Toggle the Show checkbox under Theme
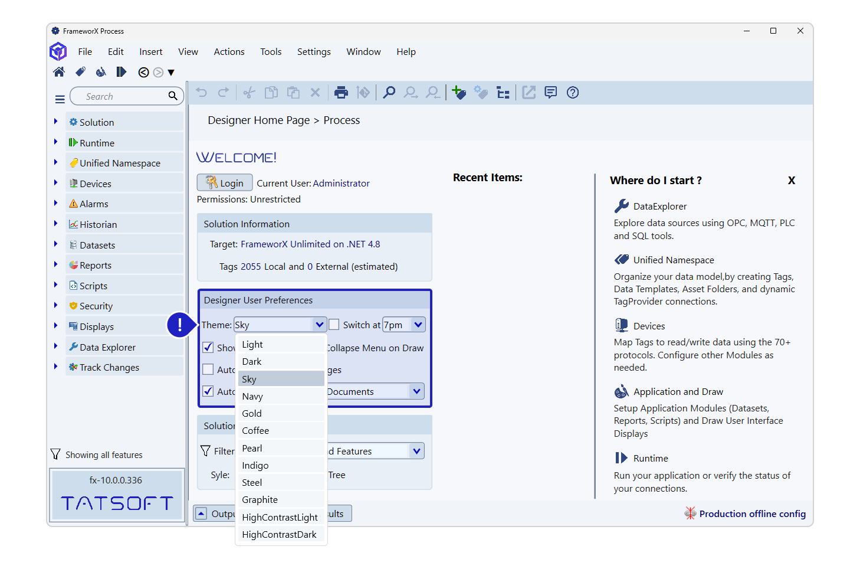This screenshot has width=860, height=569. 208,347
